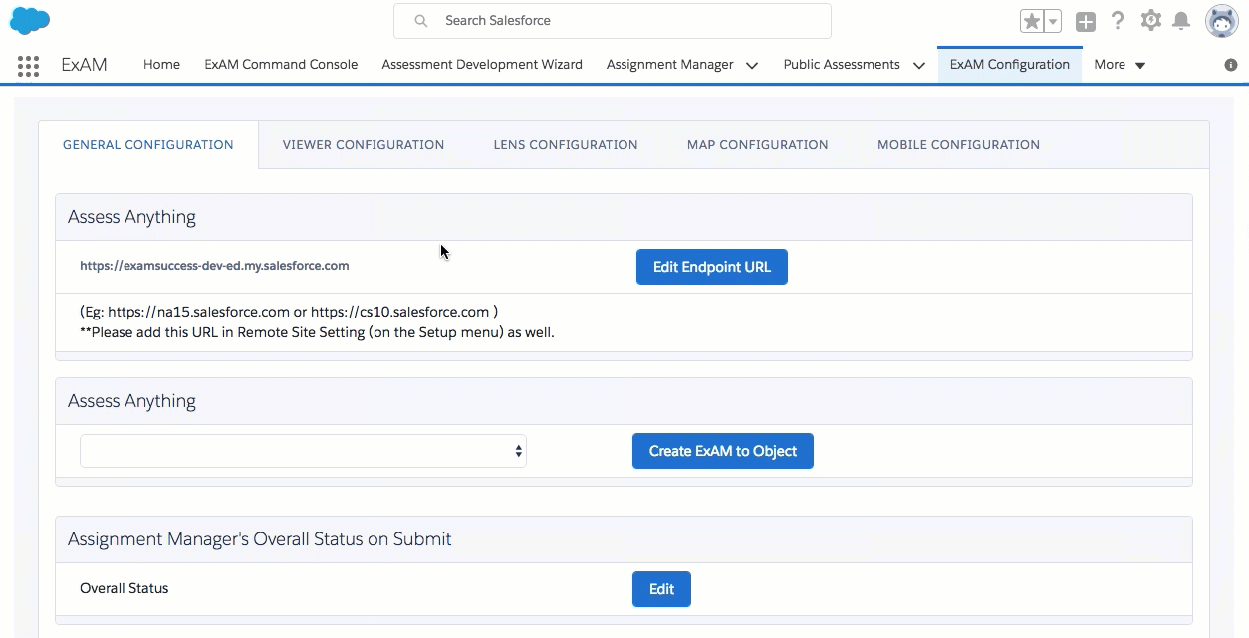Click the info icon beside More
Image resolution: width=1249 pixels, height=638 pixels.
point(1231,65)
